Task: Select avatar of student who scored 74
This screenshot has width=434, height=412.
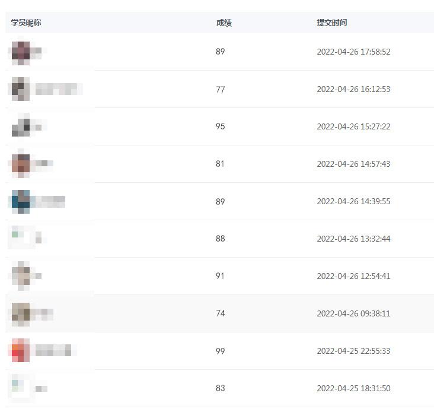Action: tap(21, 313)
